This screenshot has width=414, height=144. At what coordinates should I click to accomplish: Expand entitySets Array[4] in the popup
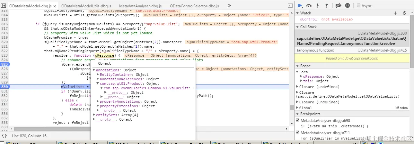(94, 115)
